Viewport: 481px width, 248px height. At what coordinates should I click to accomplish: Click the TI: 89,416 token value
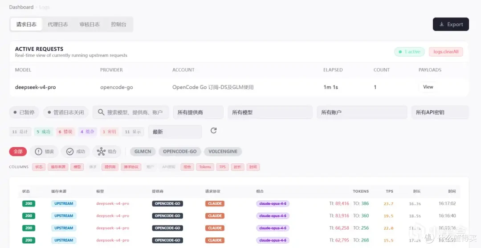339,203
